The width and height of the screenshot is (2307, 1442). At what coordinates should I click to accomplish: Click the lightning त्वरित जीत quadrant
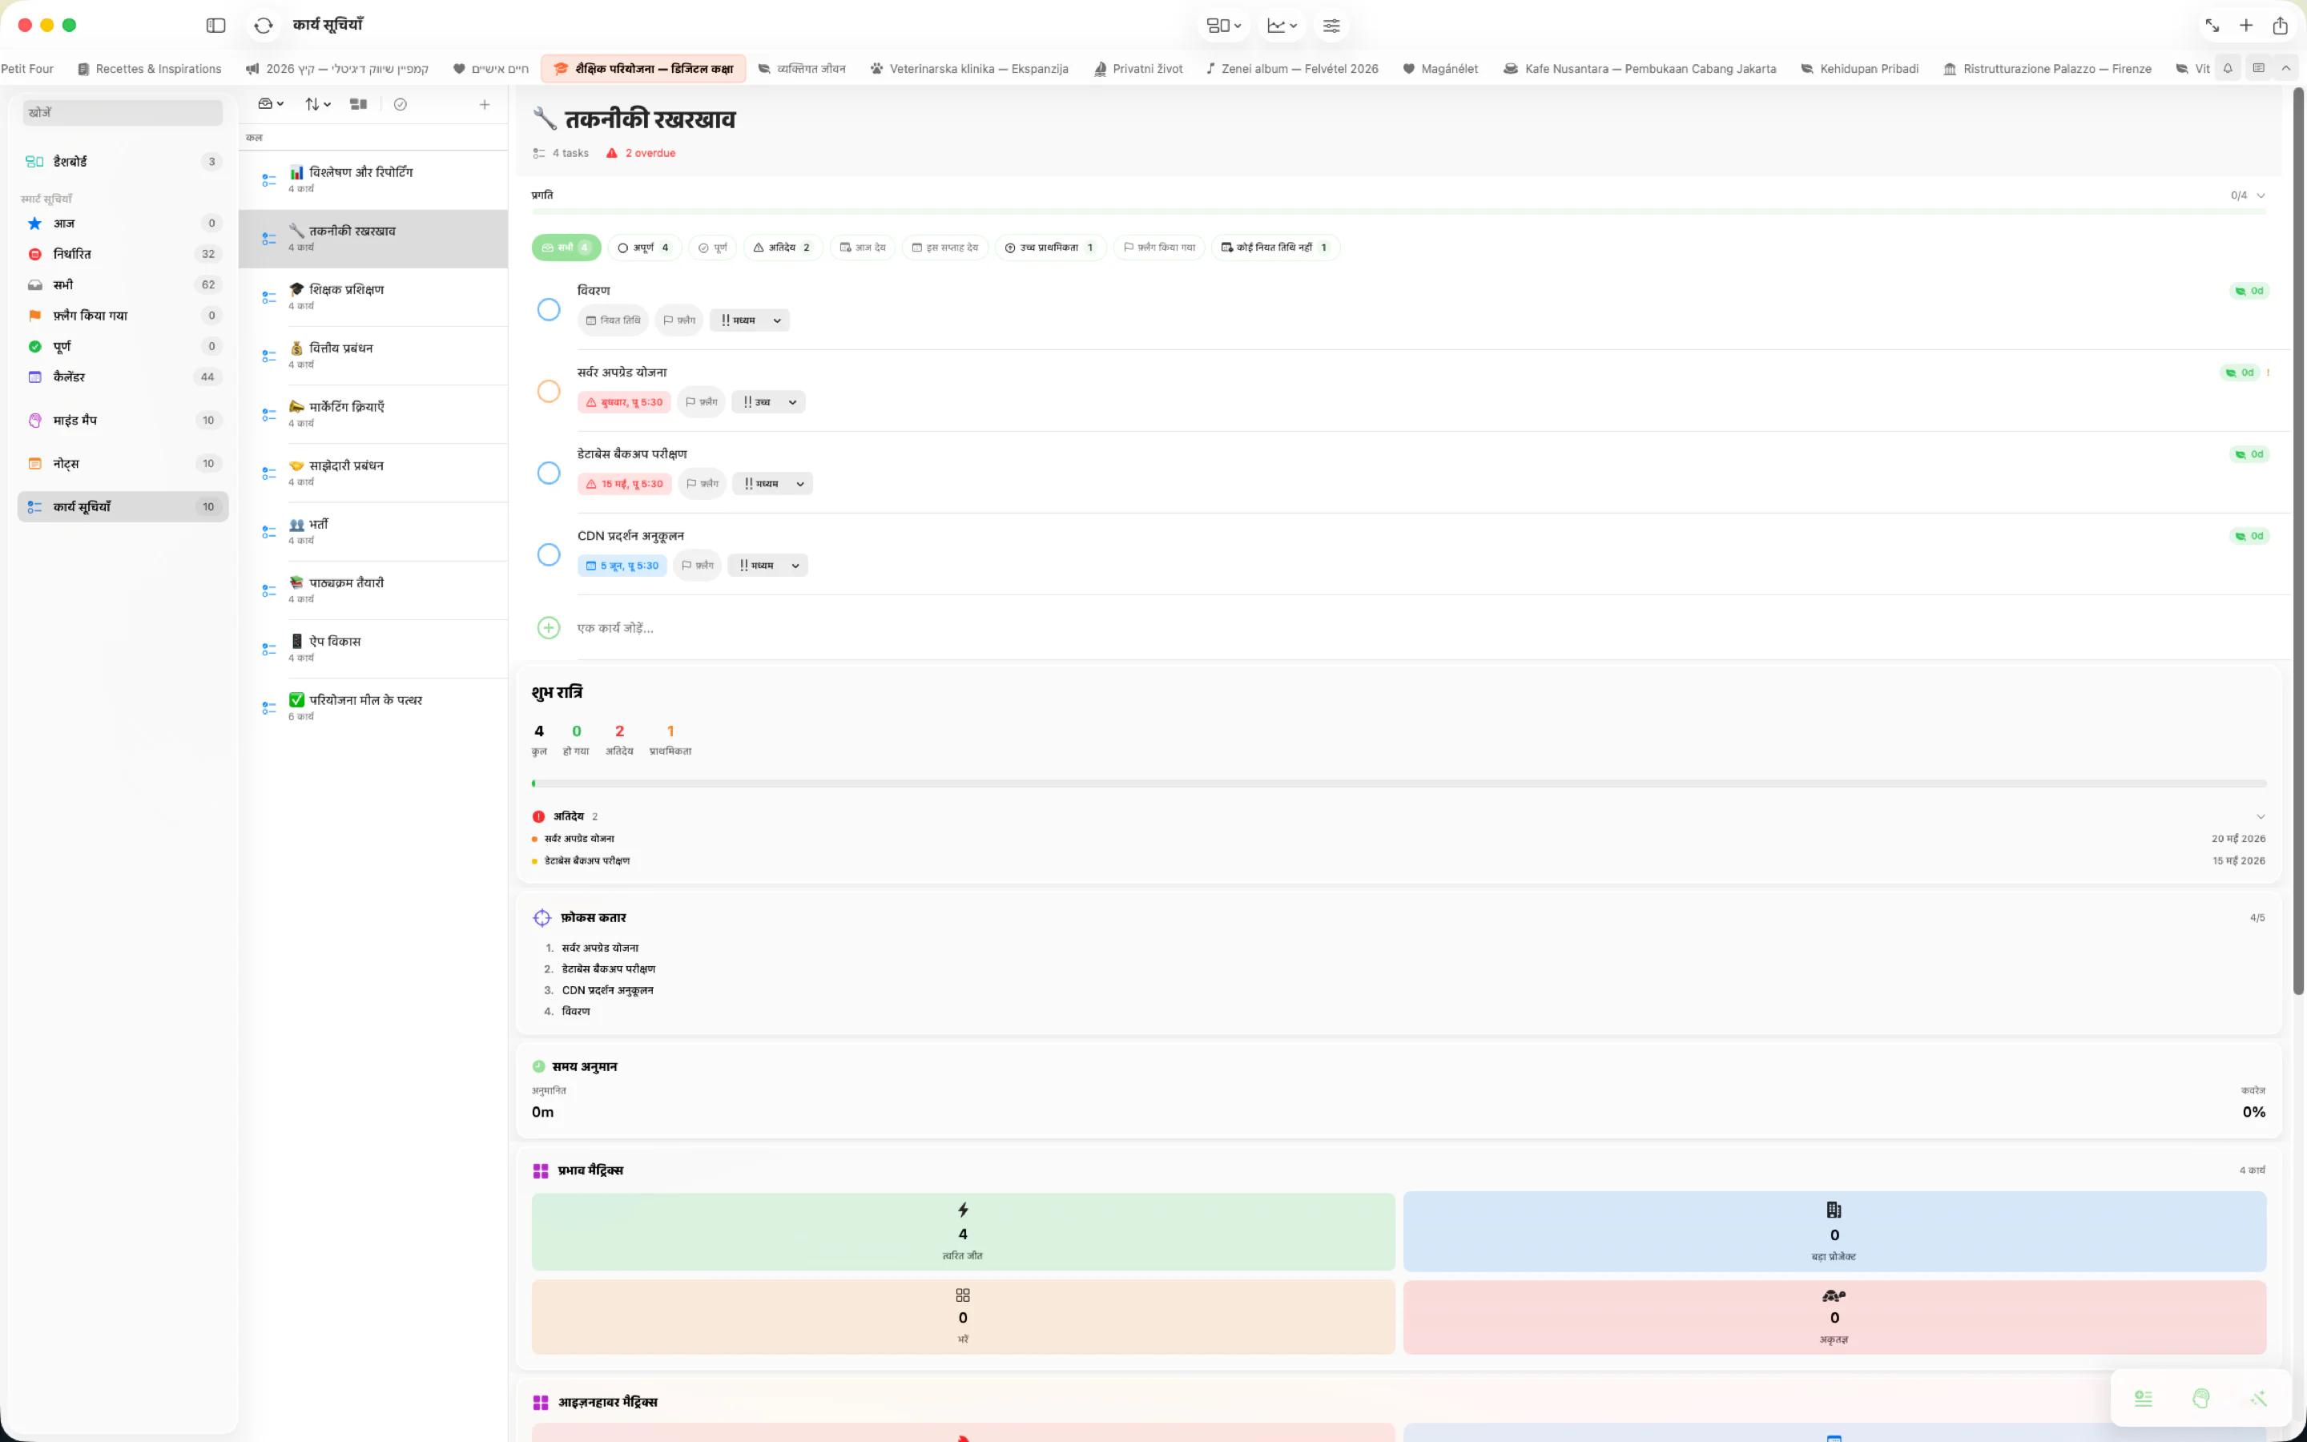(x=963, y=1231)
